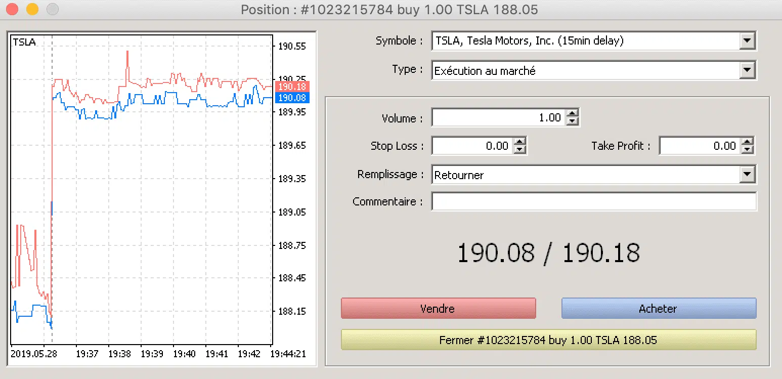This screenshot has width=782, height=379.
Task: Lower Stop Loss using down arrow
Action: (x=519, y=149)
